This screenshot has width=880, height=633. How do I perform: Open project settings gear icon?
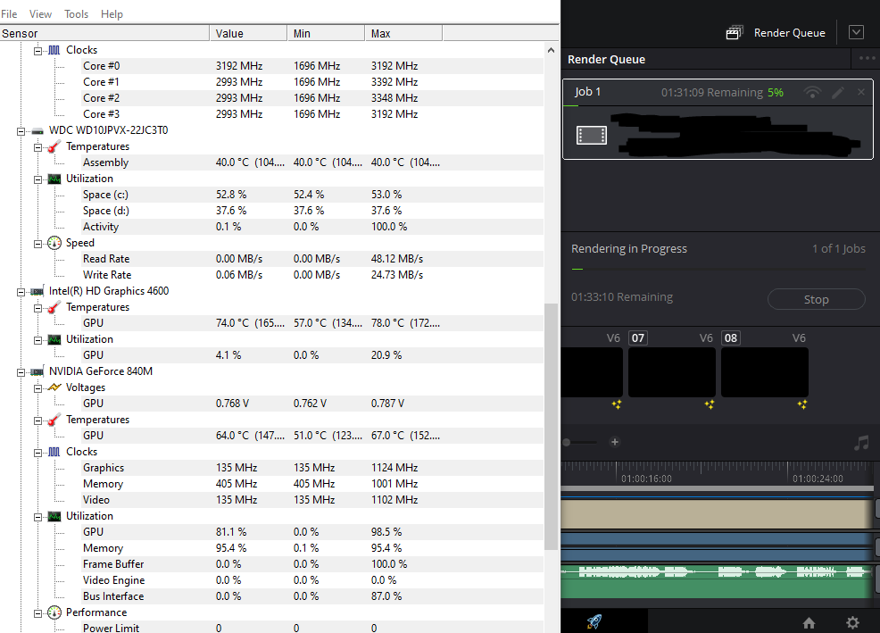852,622
